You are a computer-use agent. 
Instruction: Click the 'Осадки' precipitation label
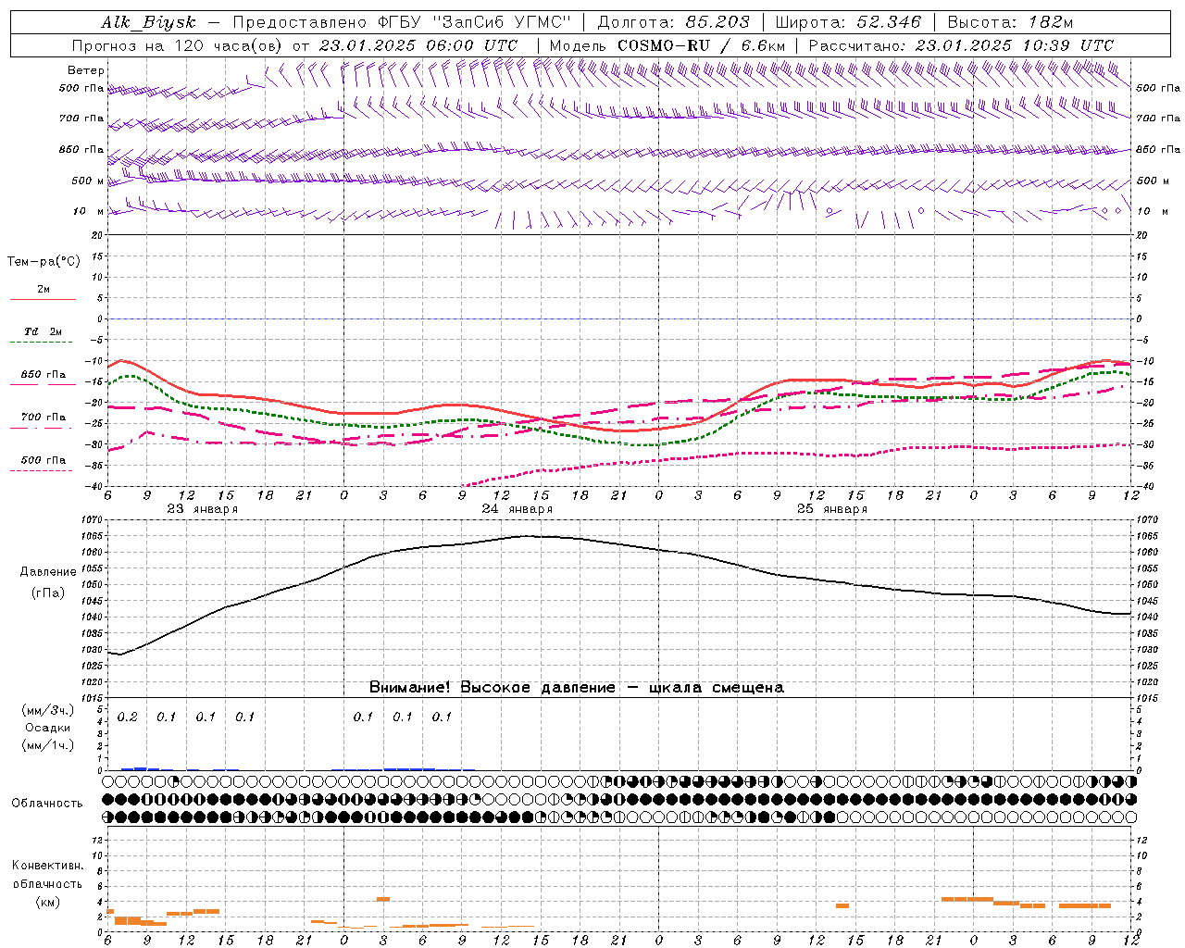click(x=47, y=728)
